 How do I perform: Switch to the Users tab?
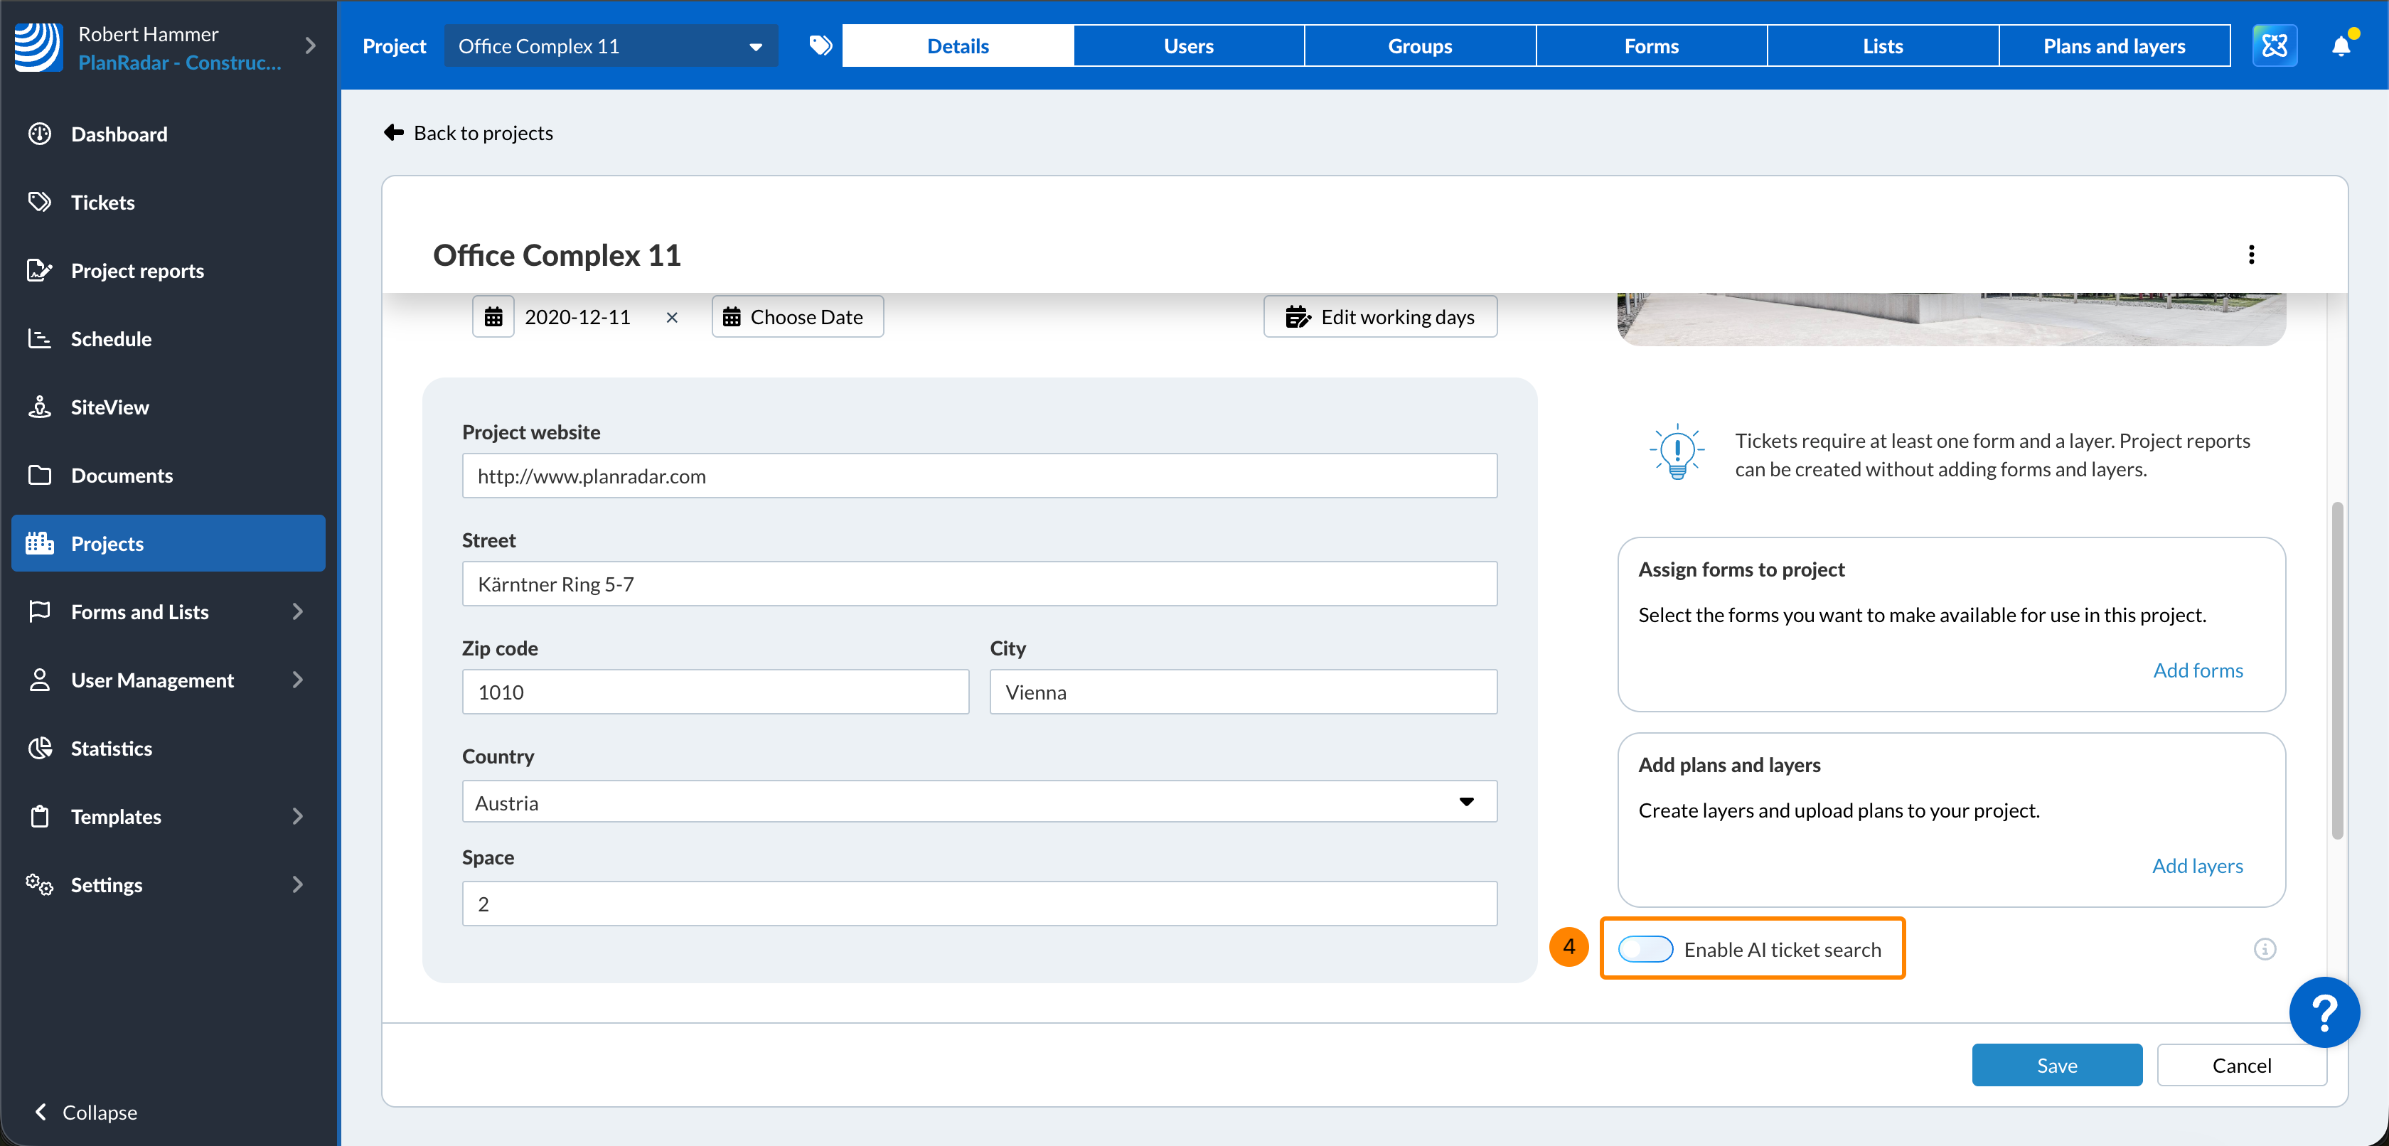[x=1188, y=45]
